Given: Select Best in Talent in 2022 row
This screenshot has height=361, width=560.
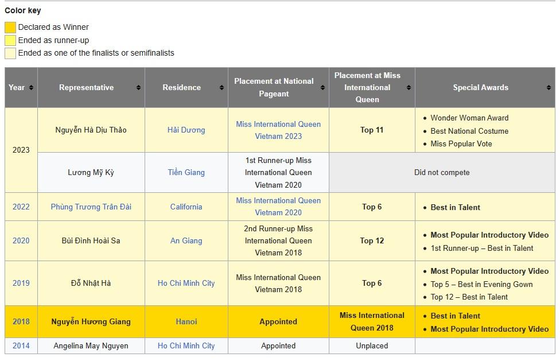Looking at the screenshot, I should coord(456,207).
